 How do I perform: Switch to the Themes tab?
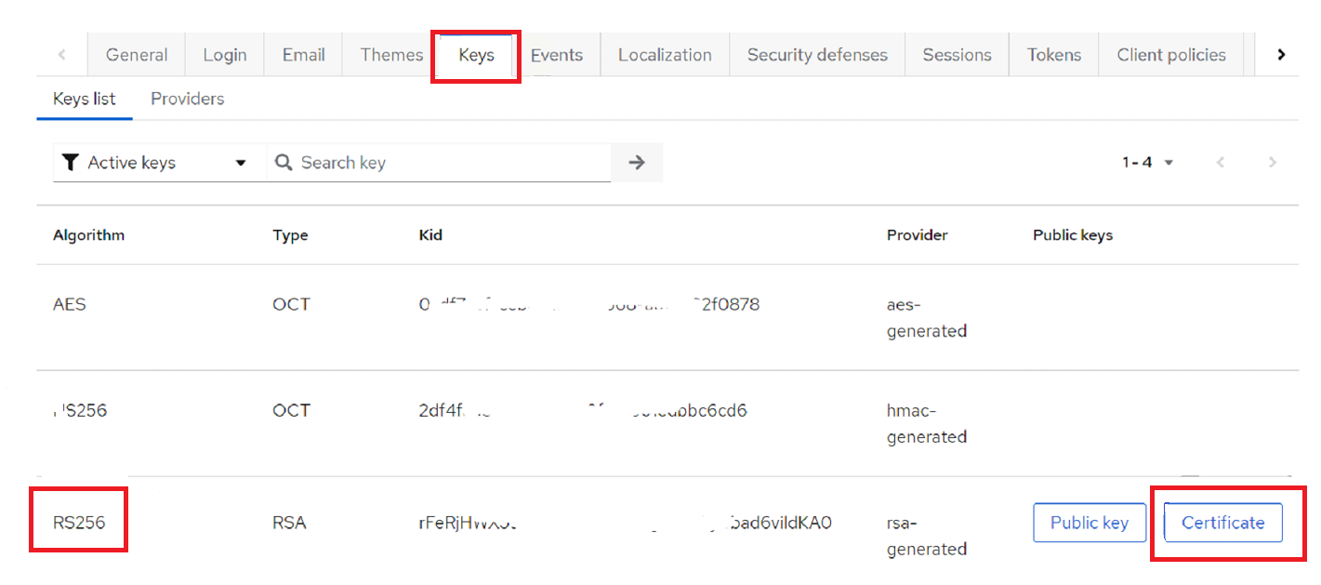click(x=391, y=55)
